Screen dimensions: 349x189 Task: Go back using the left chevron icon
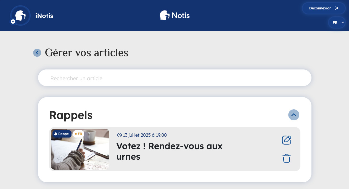(x=37, y=53)
